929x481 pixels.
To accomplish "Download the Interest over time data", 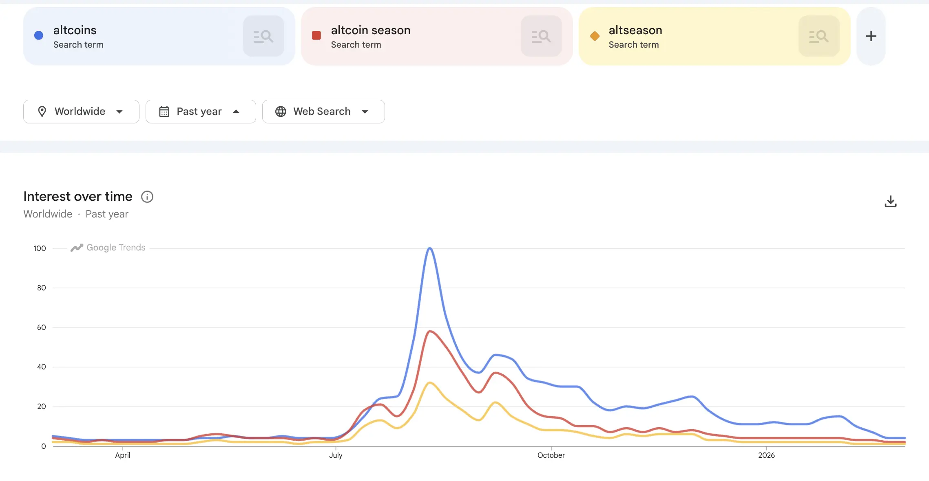I will pyautogui.click(x=891, y=201).
